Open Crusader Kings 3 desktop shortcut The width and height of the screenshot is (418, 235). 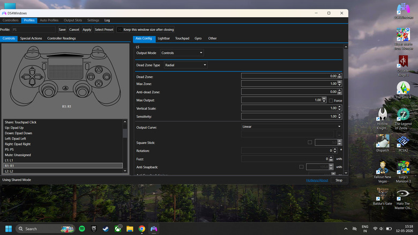click(x=404, y=65)
